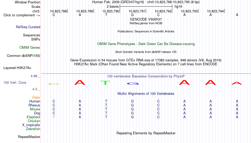Click 'Publications: Sequences in Scientific Articles' title
251x143 pixels.
pos(146,31)
